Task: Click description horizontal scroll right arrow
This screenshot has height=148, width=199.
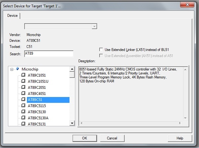Action: (x=180, y=123)
